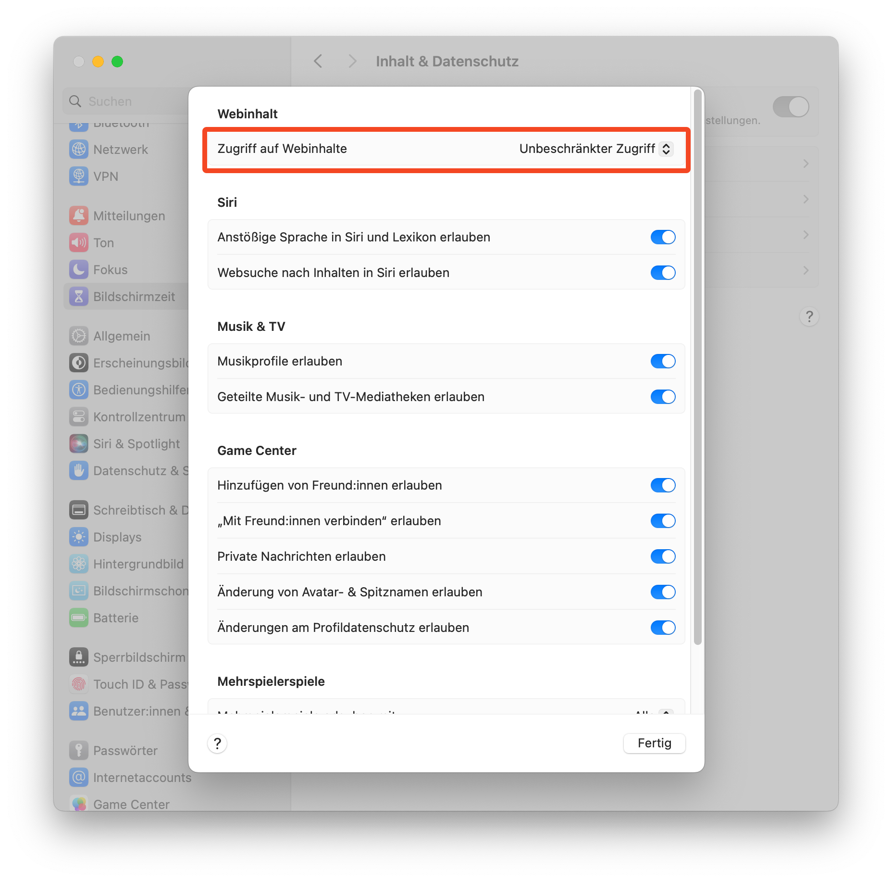Screen dimensions: 892x882
Task: Click the Zugriff auf Webinhalte label
Action: [x=282, y=149]
